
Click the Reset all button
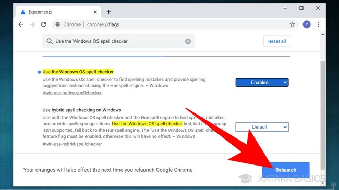277,41
